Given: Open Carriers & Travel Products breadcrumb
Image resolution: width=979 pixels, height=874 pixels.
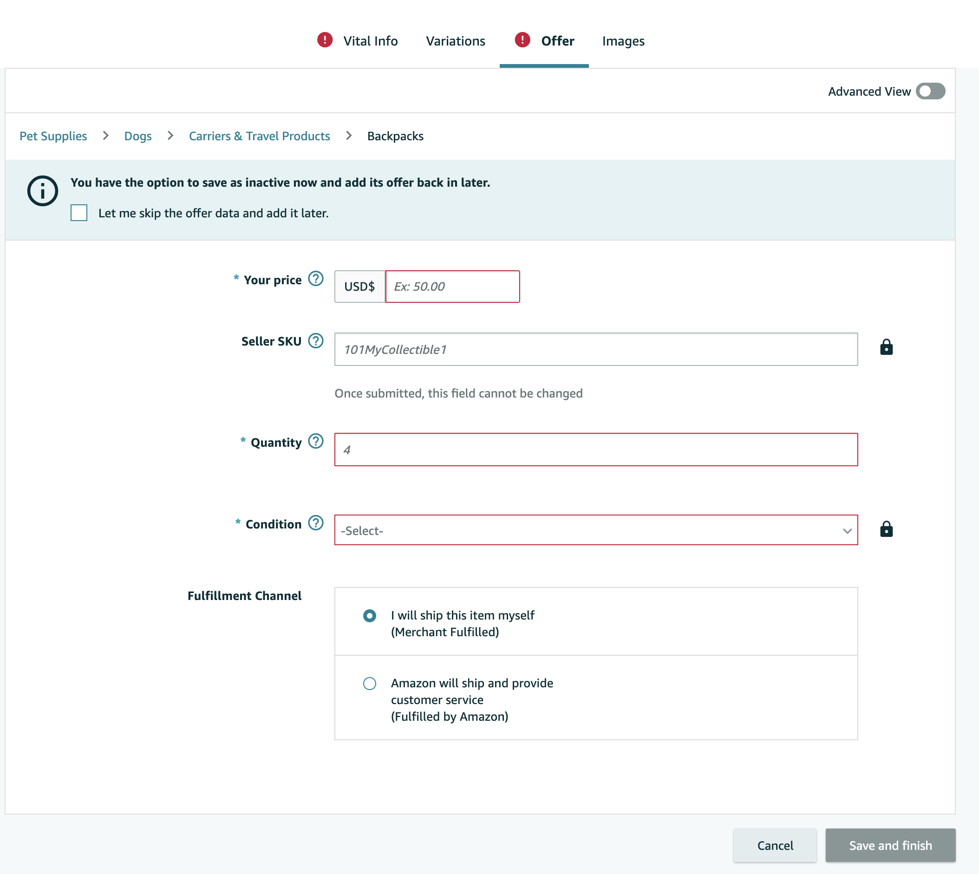Looking at the screenshot, I should [x=259, y=136].
